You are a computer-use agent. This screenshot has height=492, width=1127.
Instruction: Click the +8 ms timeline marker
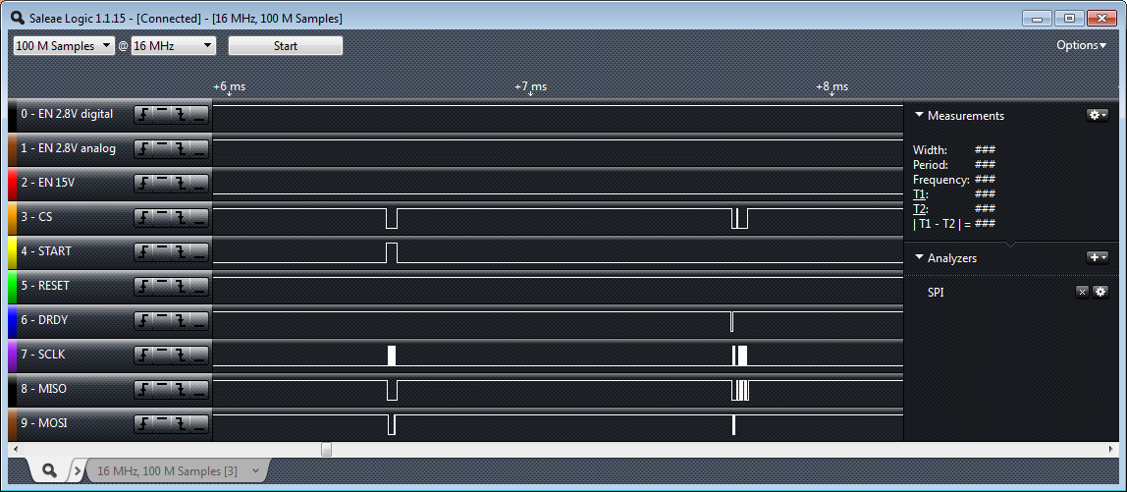coord(832,86)
